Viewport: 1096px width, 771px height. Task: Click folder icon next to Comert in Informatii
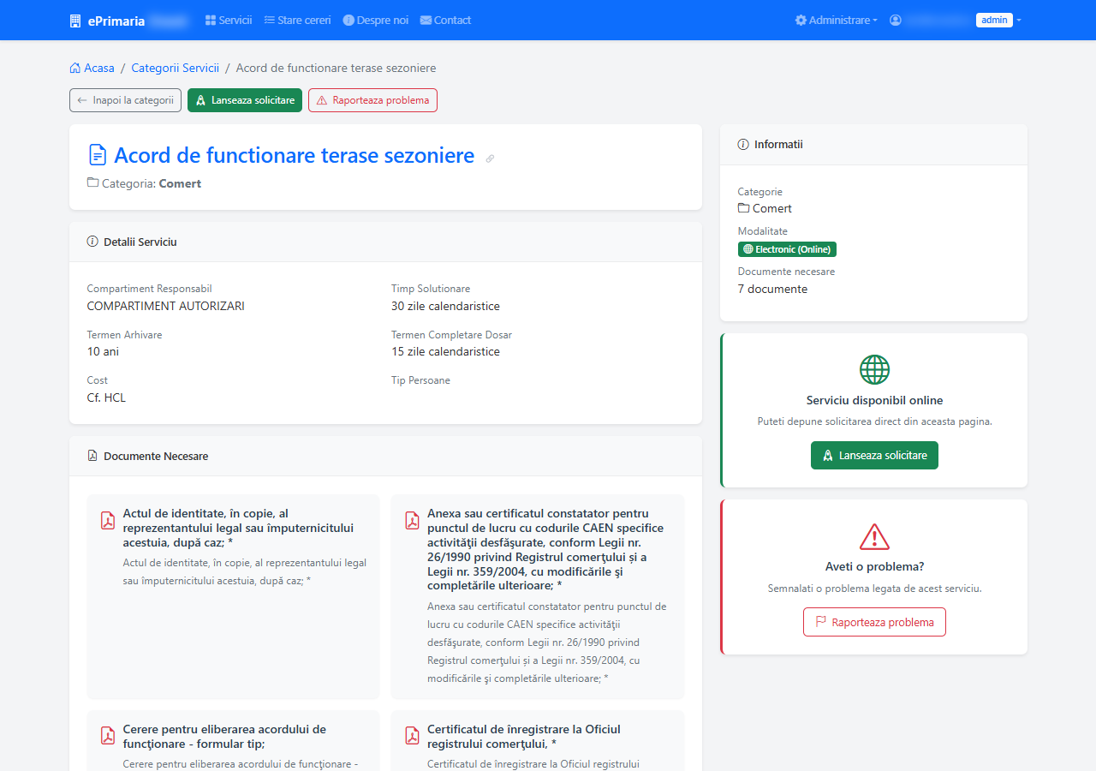point(743,208)
